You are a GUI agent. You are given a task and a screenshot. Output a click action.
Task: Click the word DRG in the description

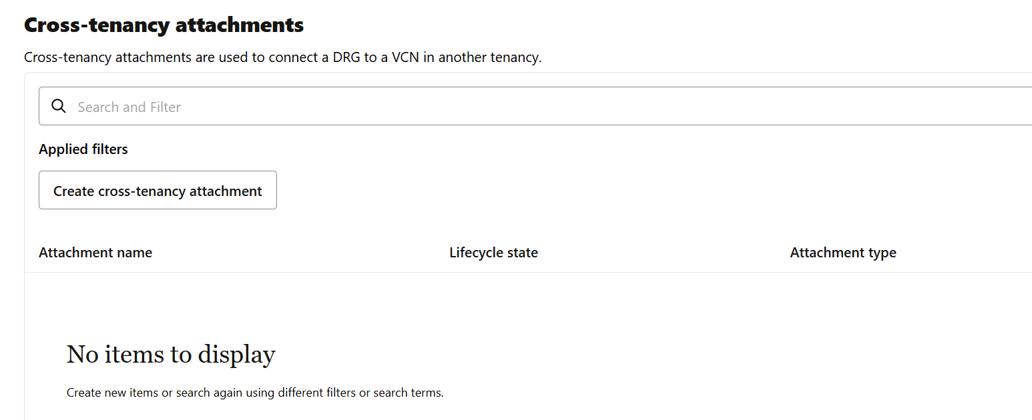click(x=346, y=57)
